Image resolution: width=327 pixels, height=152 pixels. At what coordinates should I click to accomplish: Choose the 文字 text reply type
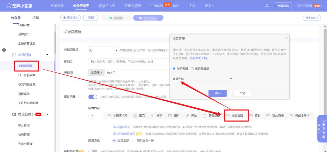coord(157,116)
